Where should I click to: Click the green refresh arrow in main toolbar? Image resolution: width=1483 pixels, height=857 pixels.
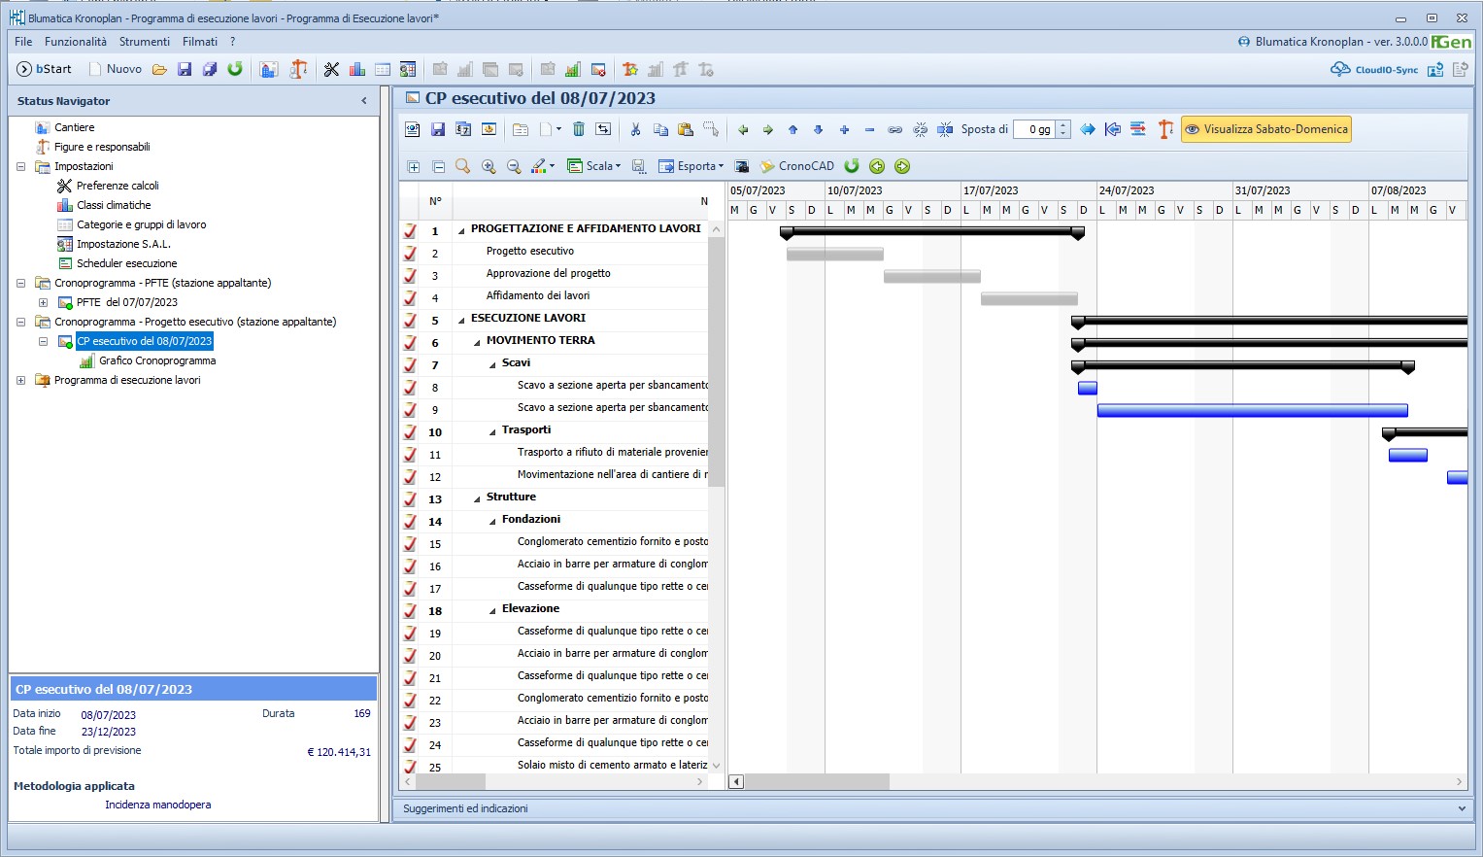click(235, 69)
